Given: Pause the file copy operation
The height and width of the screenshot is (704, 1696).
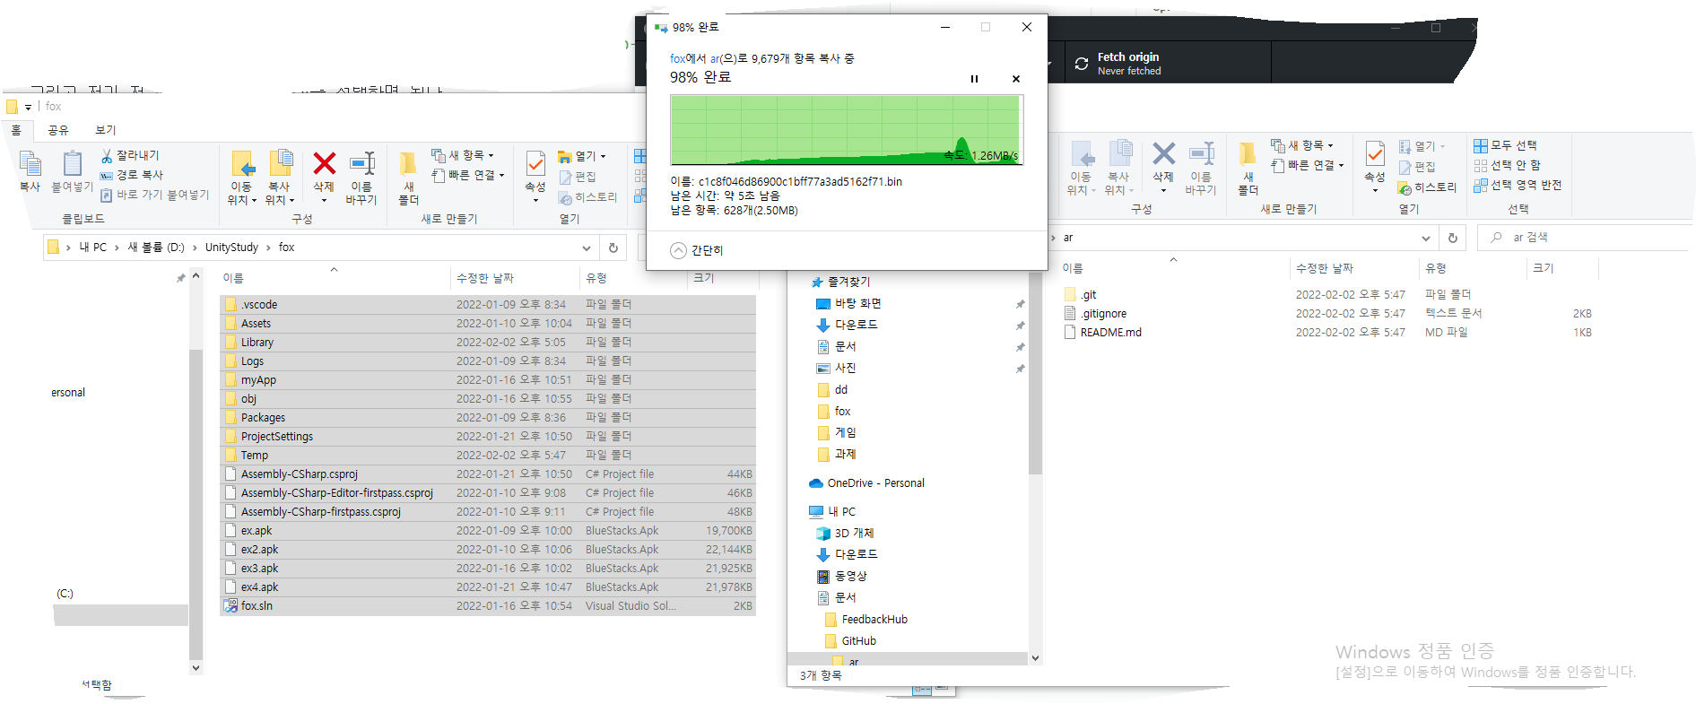Looking at the screenshot, I should pyautogui.click(x=974, y=79).
